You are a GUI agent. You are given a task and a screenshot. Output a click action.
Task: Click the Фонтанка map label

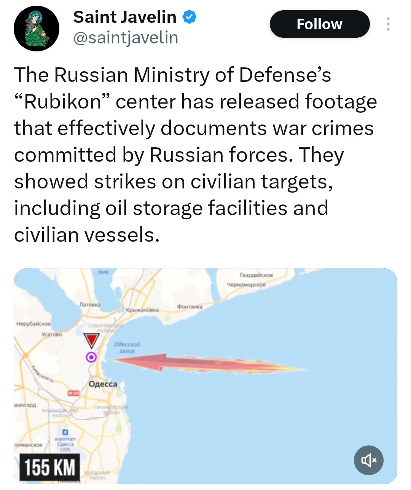point(190,306)
